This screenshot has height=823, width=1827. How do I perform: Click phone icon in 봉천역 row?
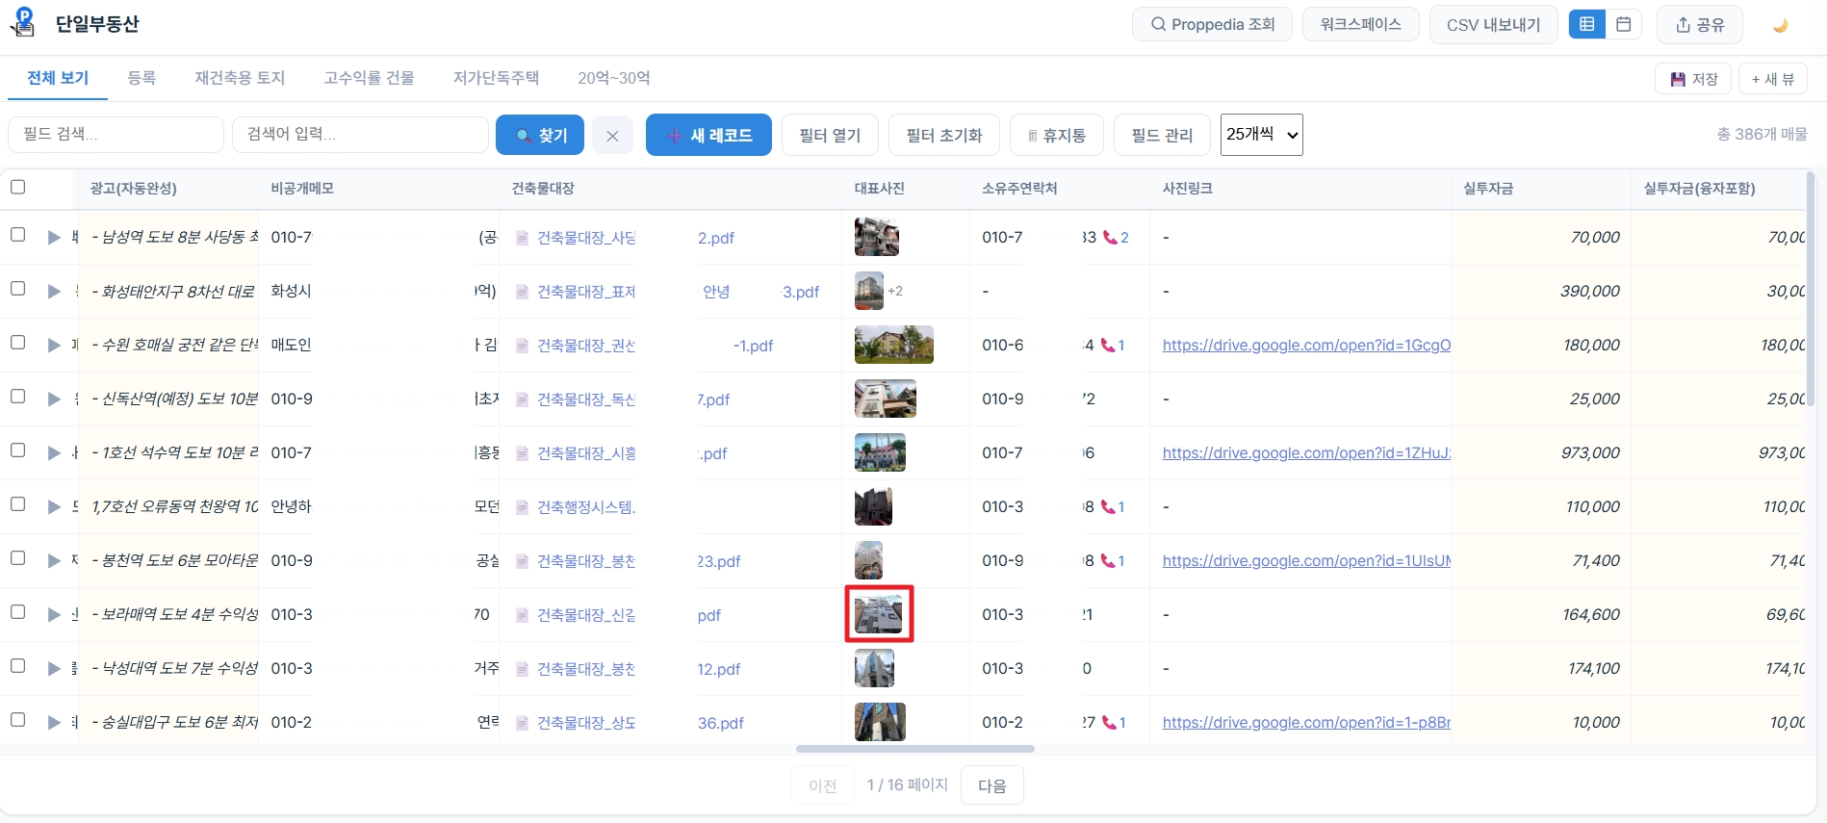(1108, 560)
